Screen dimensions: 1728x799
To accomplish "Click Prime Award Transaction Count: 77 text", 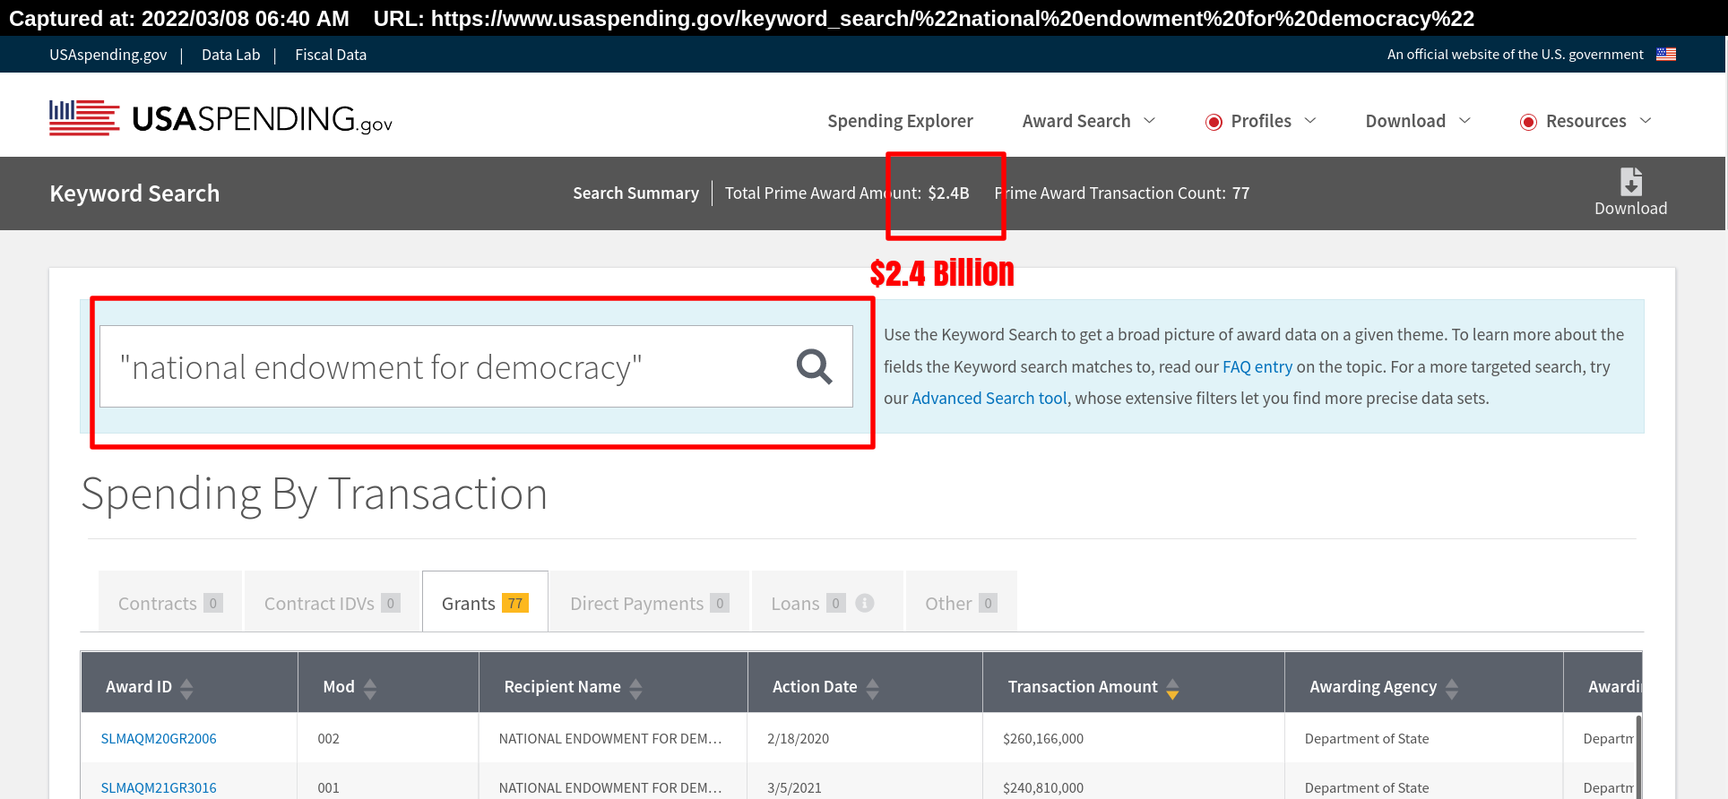I will click(x=1121, y=193).
